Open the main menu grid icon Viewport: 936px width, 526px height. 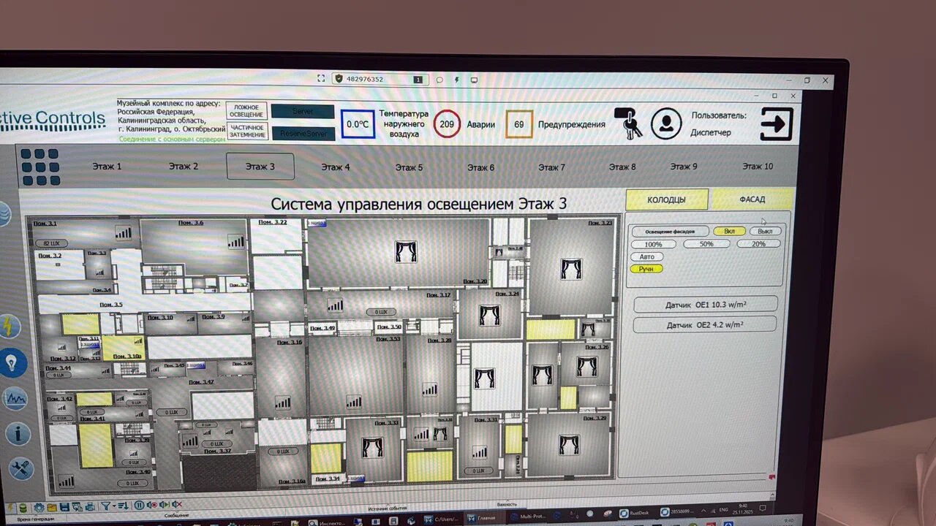[x=40, y=167]
